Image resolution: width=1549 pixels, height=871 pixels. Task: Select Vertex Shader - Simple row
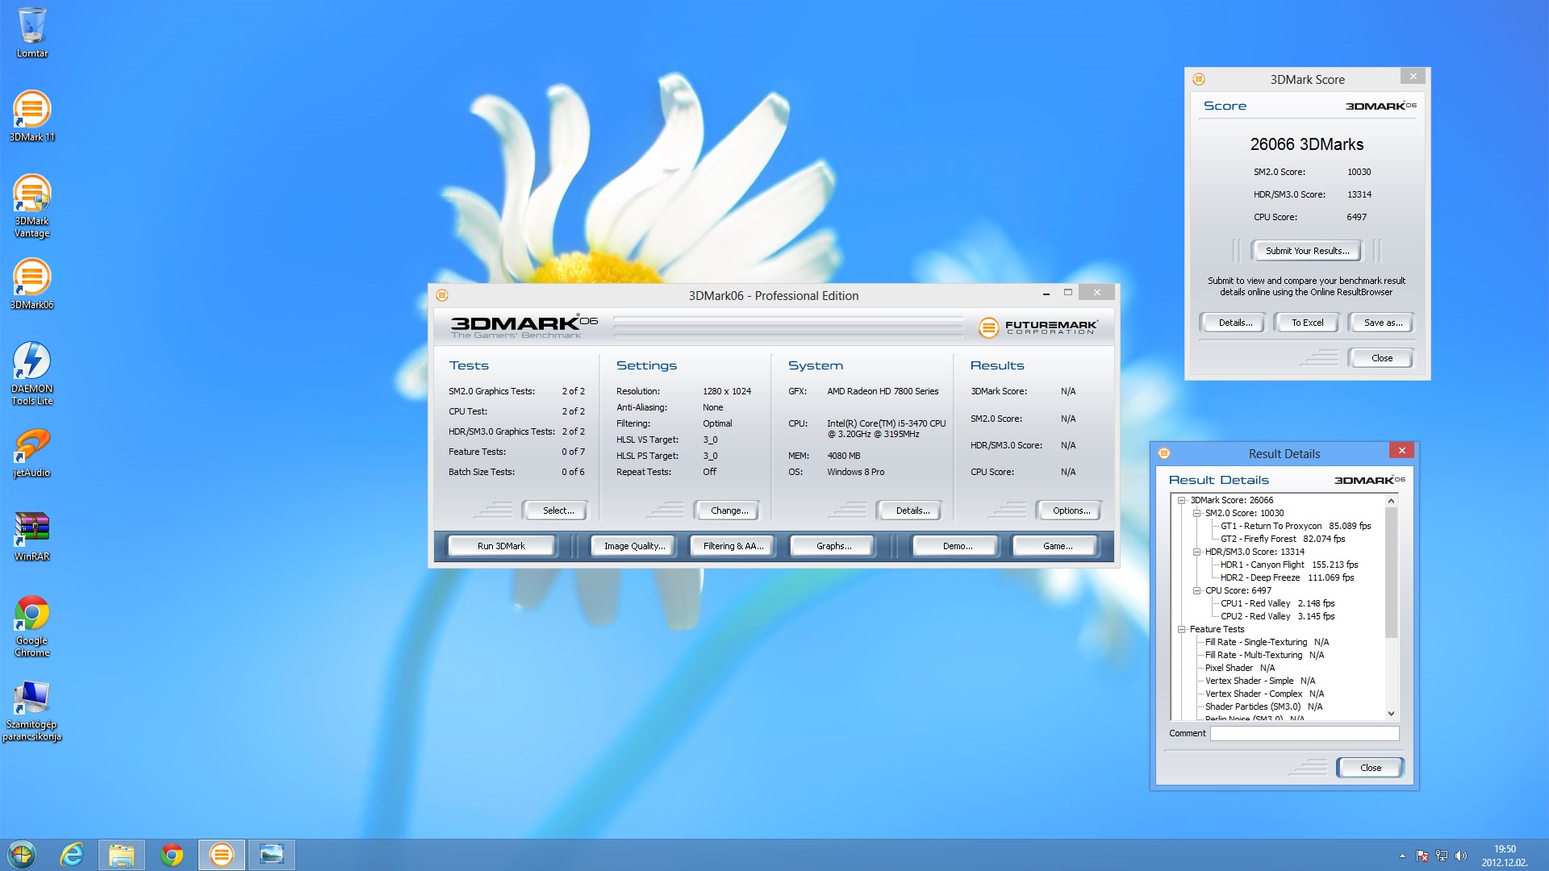(x=1259, y=681)
